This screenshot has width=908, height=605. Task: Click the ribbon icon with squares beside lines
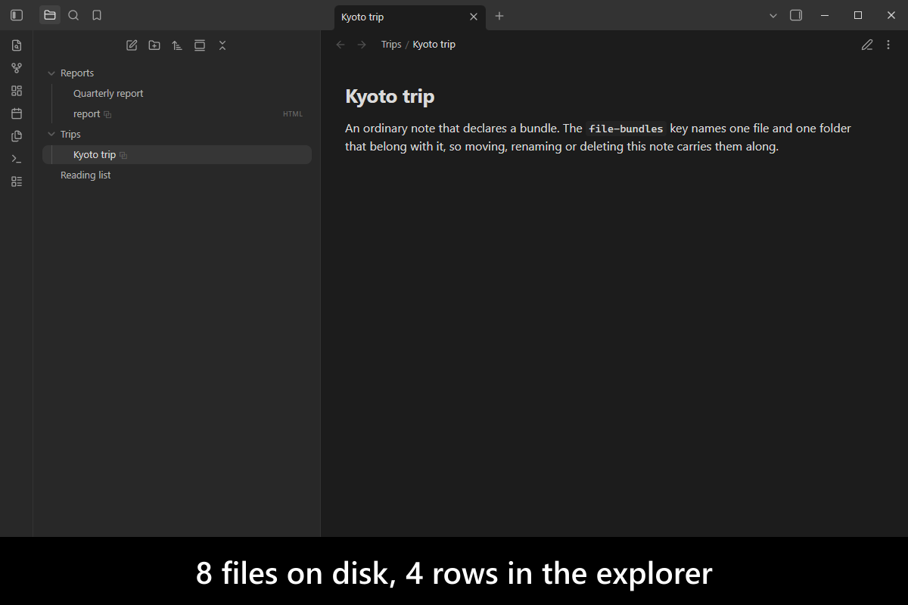coord(17,181)
